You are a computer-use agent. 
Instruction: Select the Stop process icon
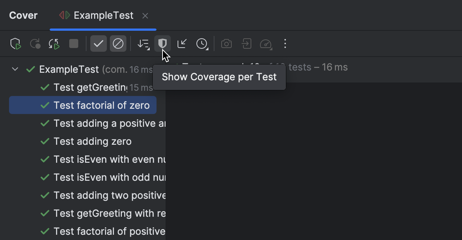point(74,43)
